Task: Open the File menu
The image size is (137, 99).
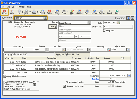Action: click(x=3, y=7)
